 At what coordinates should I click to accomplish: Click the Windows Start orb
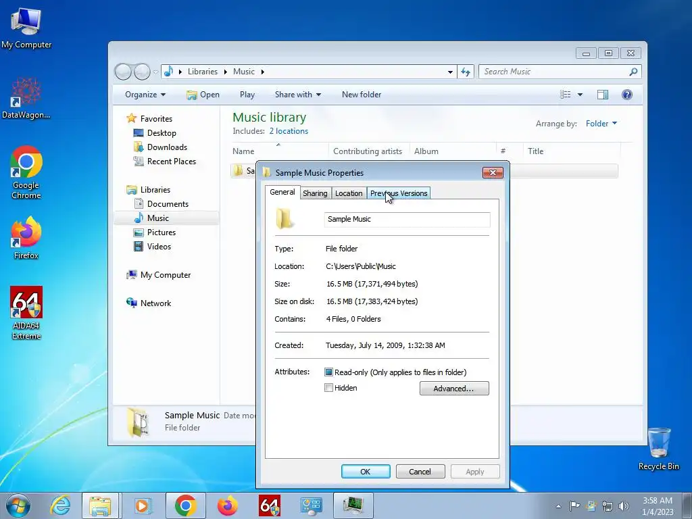tap(18, 505)
